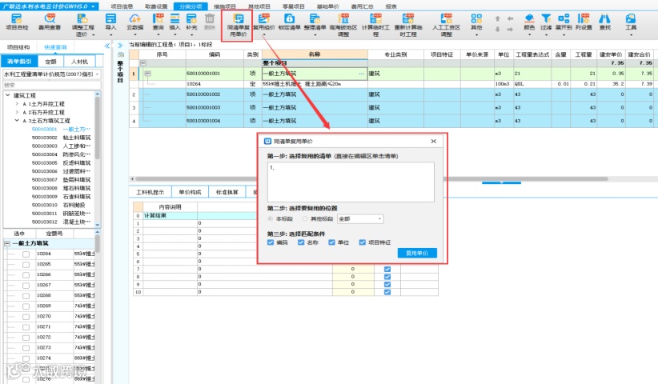Click the search field in left panel
This screenshot has width=658, height=384.
click(51, 85)
